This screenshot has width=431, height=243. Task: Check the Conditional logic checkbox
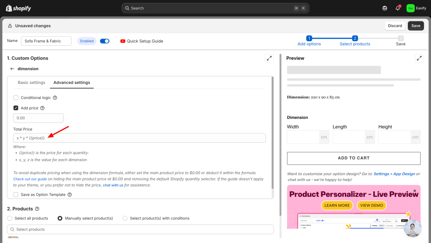[16, 98]
